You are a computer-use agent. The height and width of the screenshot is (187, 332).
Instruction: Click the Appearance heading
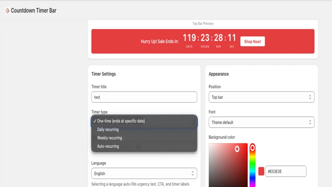[219, 74]
